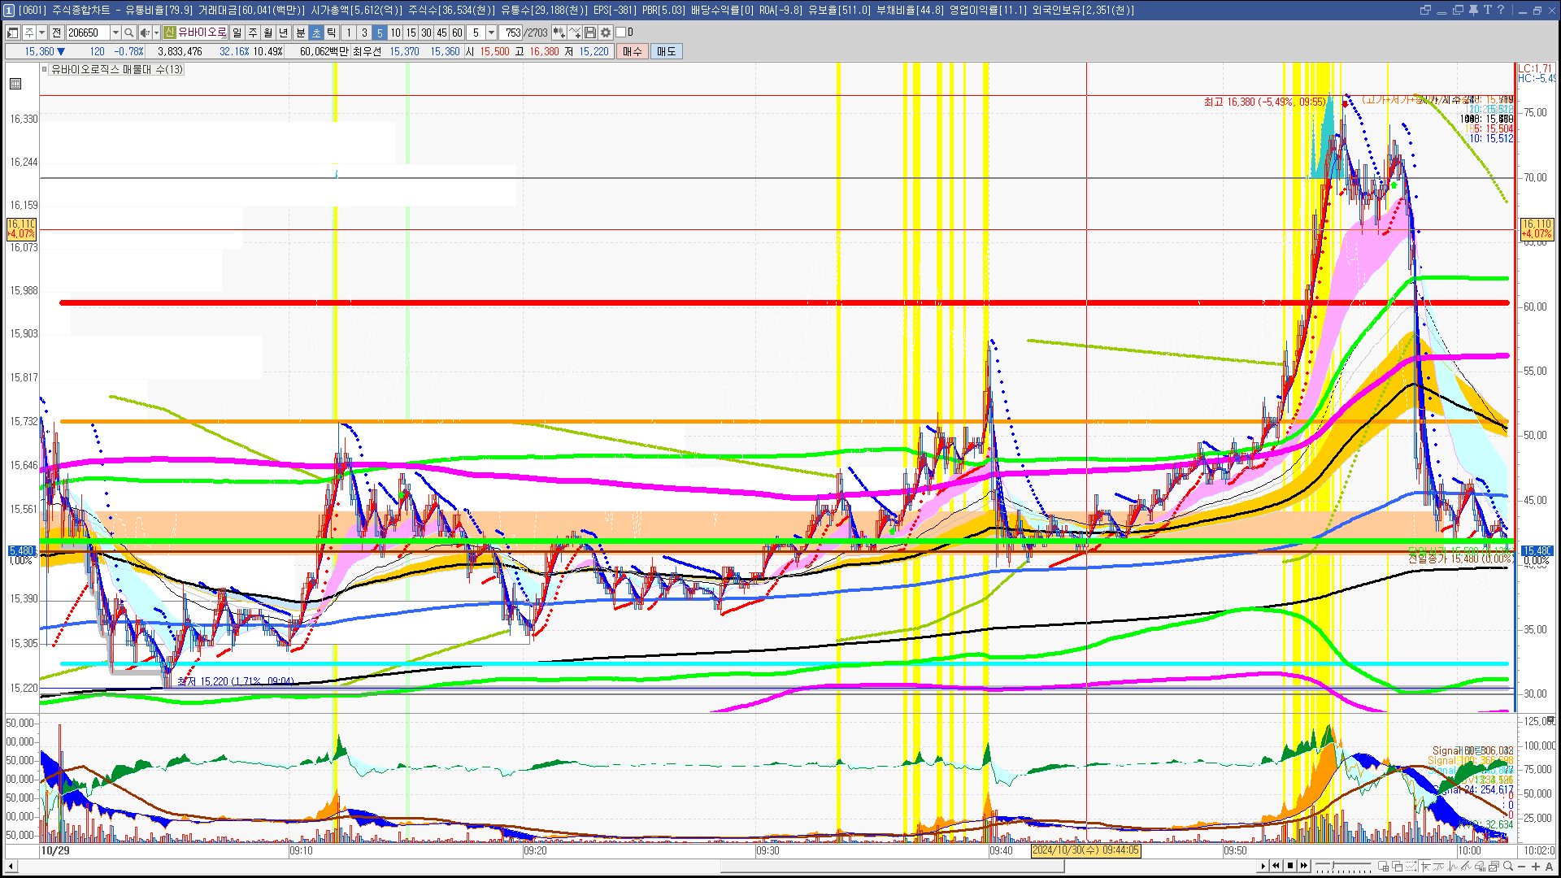Click the 매도 sell button
This screenshot has height=878, width=1561.
(x=667, y=51)
